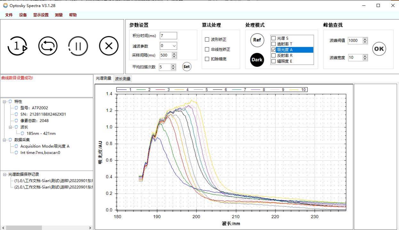Apply scan settings with the Set button
Viewport: 399px width, 230px height.
tap(187, 67)
